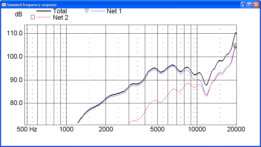Click the 100.0 value on the y-axis
Screen dimensions: 261x147
click(x=14, y=57)
